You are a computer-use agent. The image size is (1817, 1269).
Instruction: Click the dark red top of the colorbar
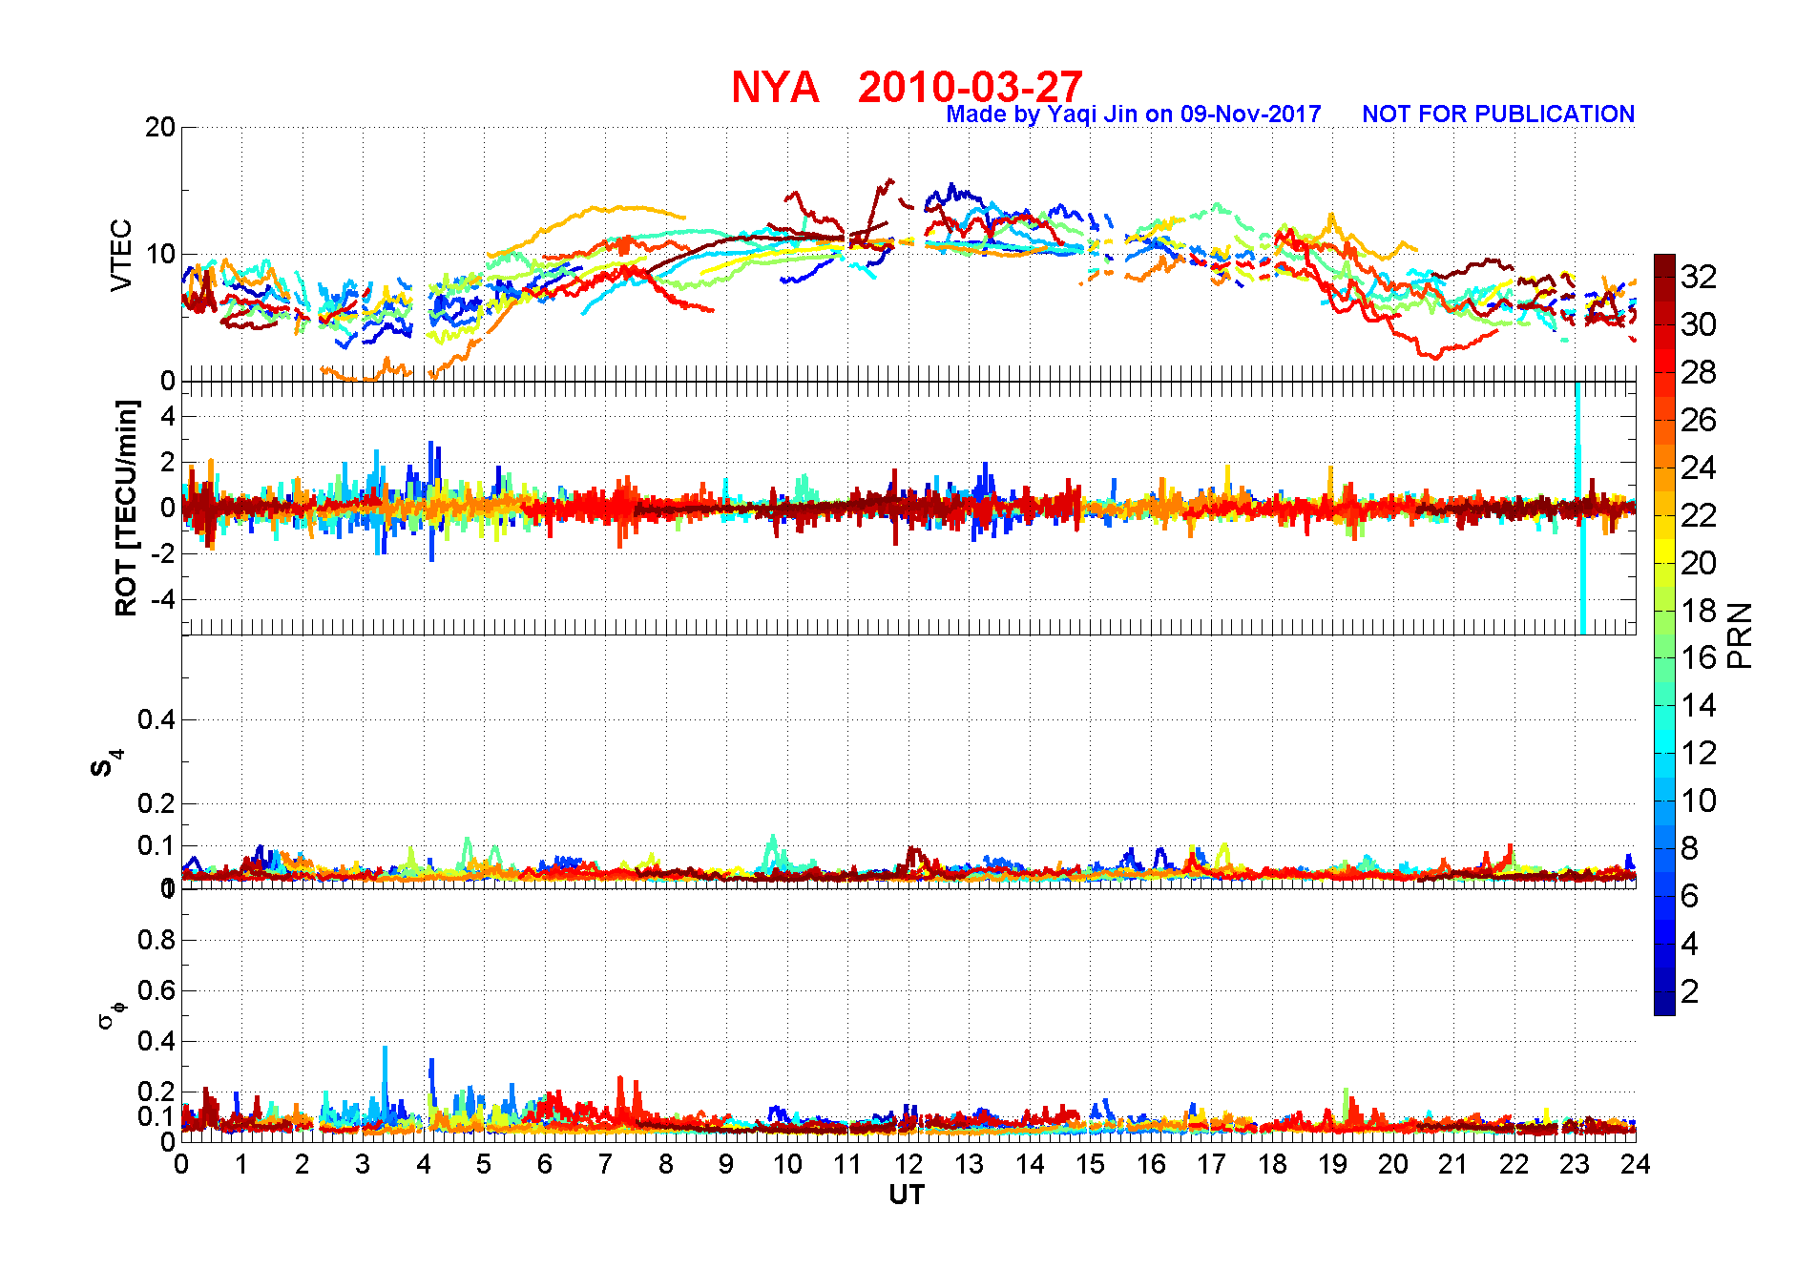(x=1664, y=265)
